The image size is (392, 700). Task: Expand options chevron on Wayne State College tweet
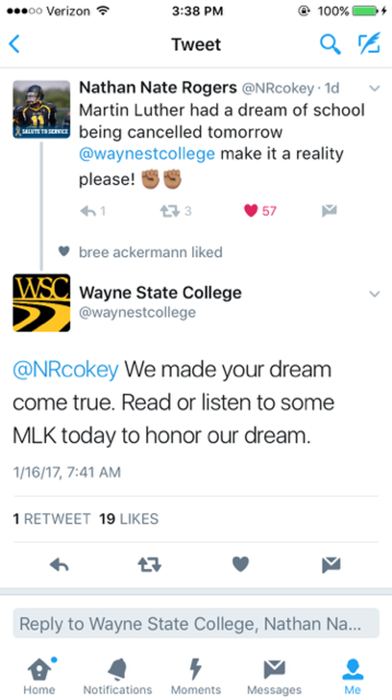click(x=374, y=294)
